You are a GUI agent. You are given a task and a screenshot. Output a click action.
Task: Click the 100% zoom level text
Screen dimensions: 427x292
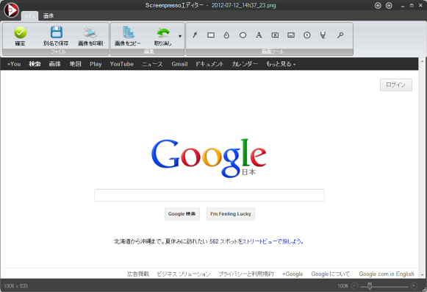point(343,286)
